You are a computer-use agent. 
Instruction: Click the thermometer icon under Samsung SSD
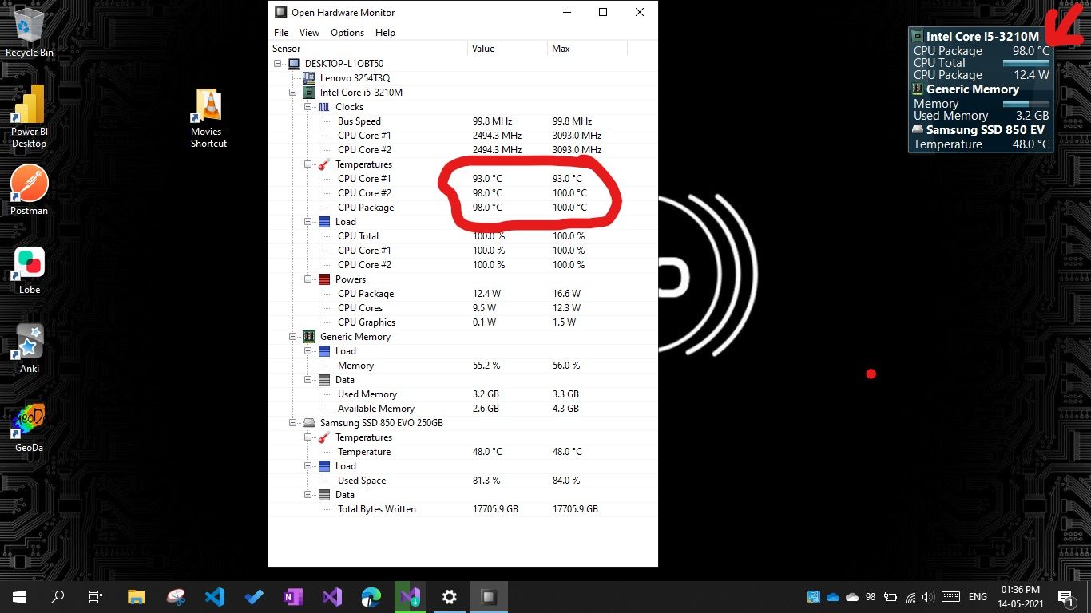click(324, 437)
